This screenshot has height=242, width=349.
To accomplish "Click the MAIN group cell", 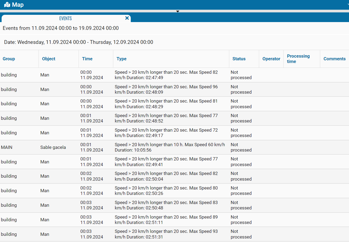I will pos(7,147).
